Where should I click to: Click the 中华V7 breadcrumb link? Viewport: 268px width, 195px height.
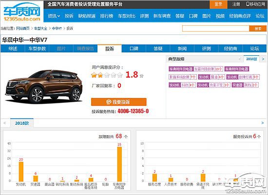tap(57, 29)
